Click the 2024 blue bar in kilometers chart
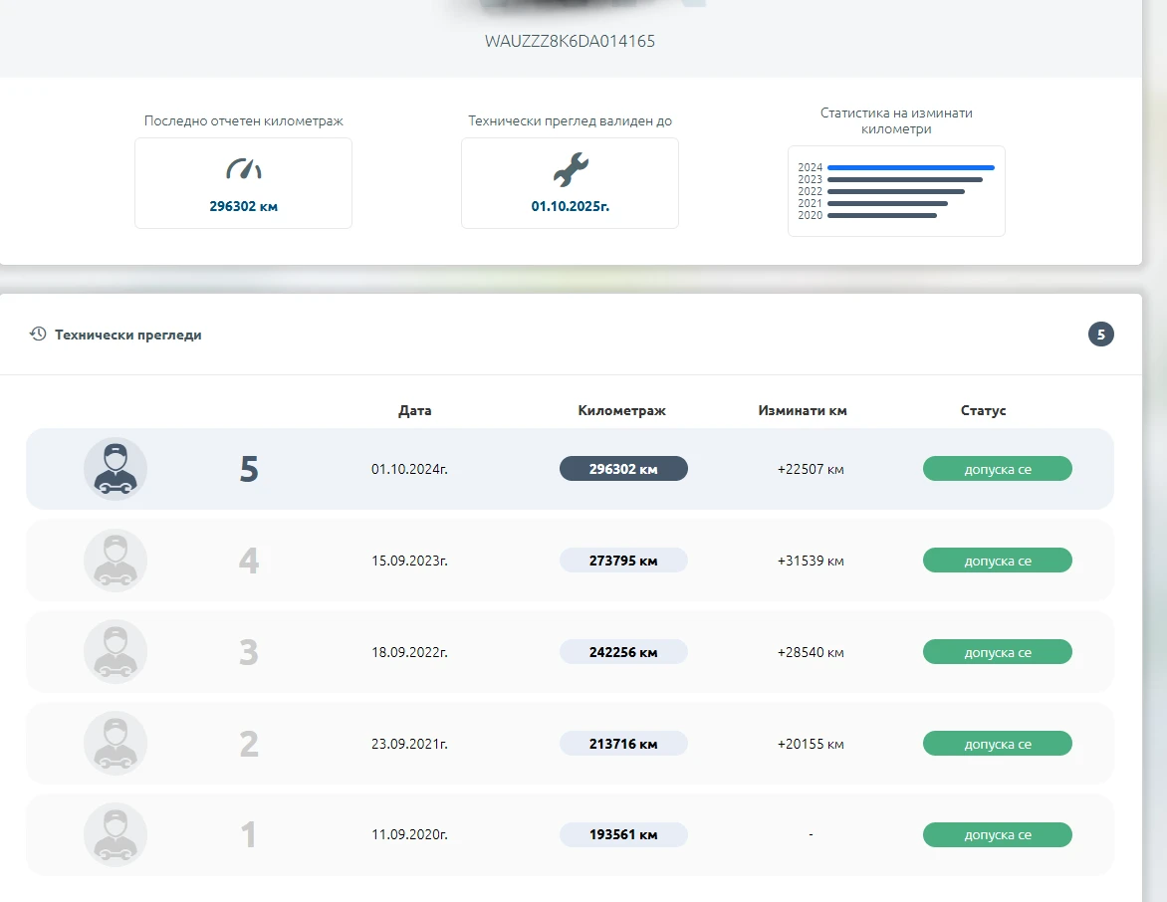This screenshot has height=902, width=1167. pos(910,167)
